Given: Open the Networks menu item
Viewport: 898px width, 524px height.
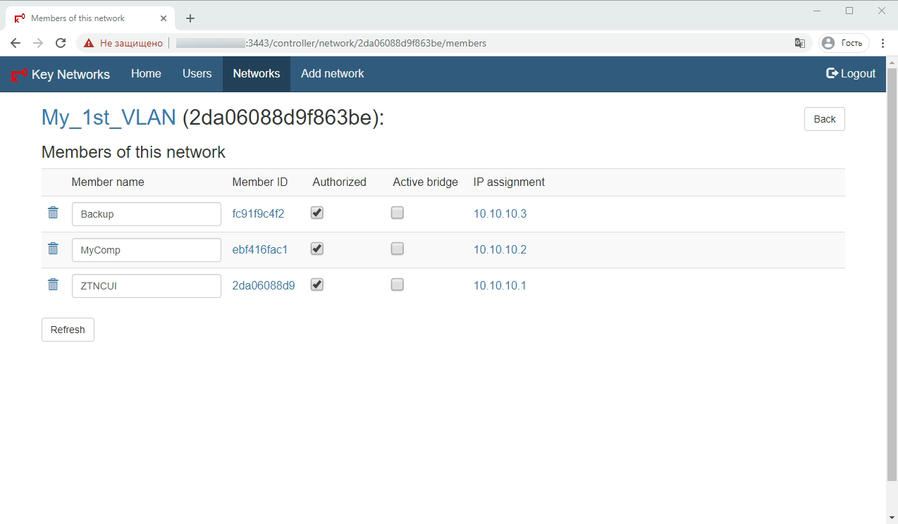Looking at the screenshot, I should (257, 74).
